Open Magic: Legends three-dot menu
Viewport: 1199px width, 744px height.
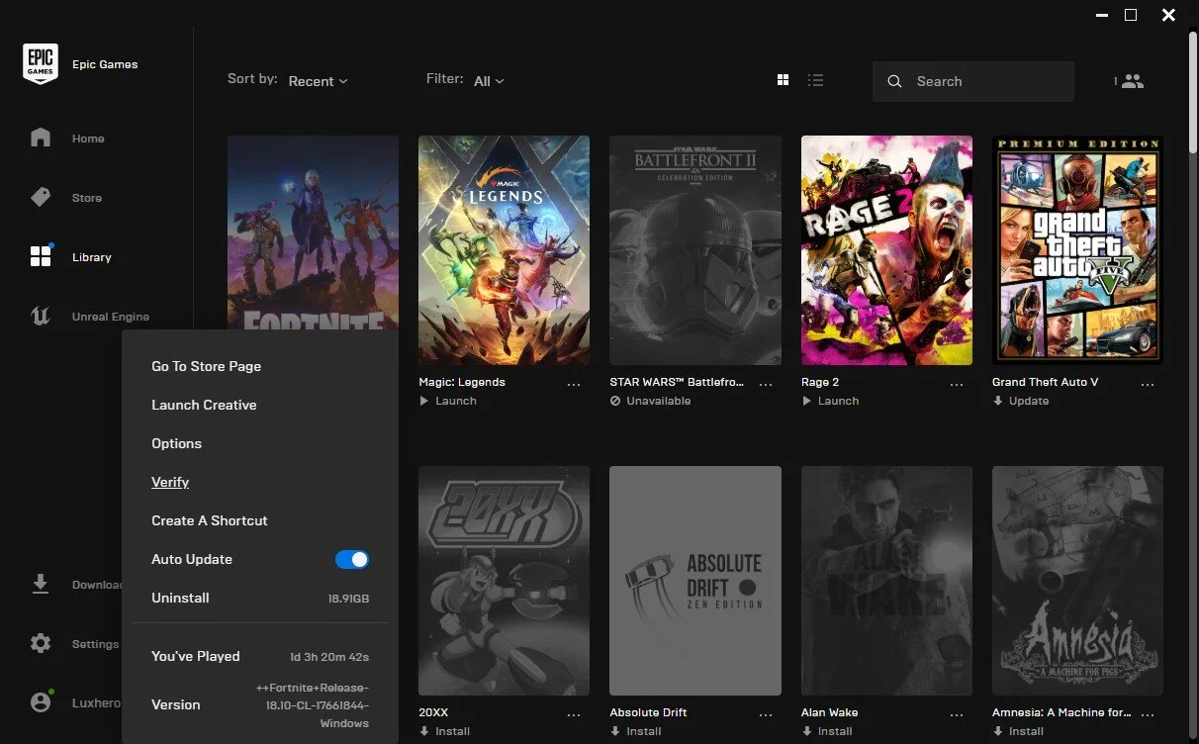point(574,384)
